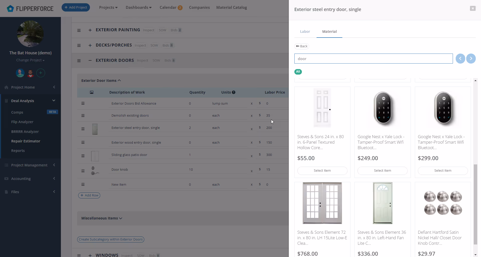Click row handle for Exterior Doors Bid Allowance

(83, 103)
